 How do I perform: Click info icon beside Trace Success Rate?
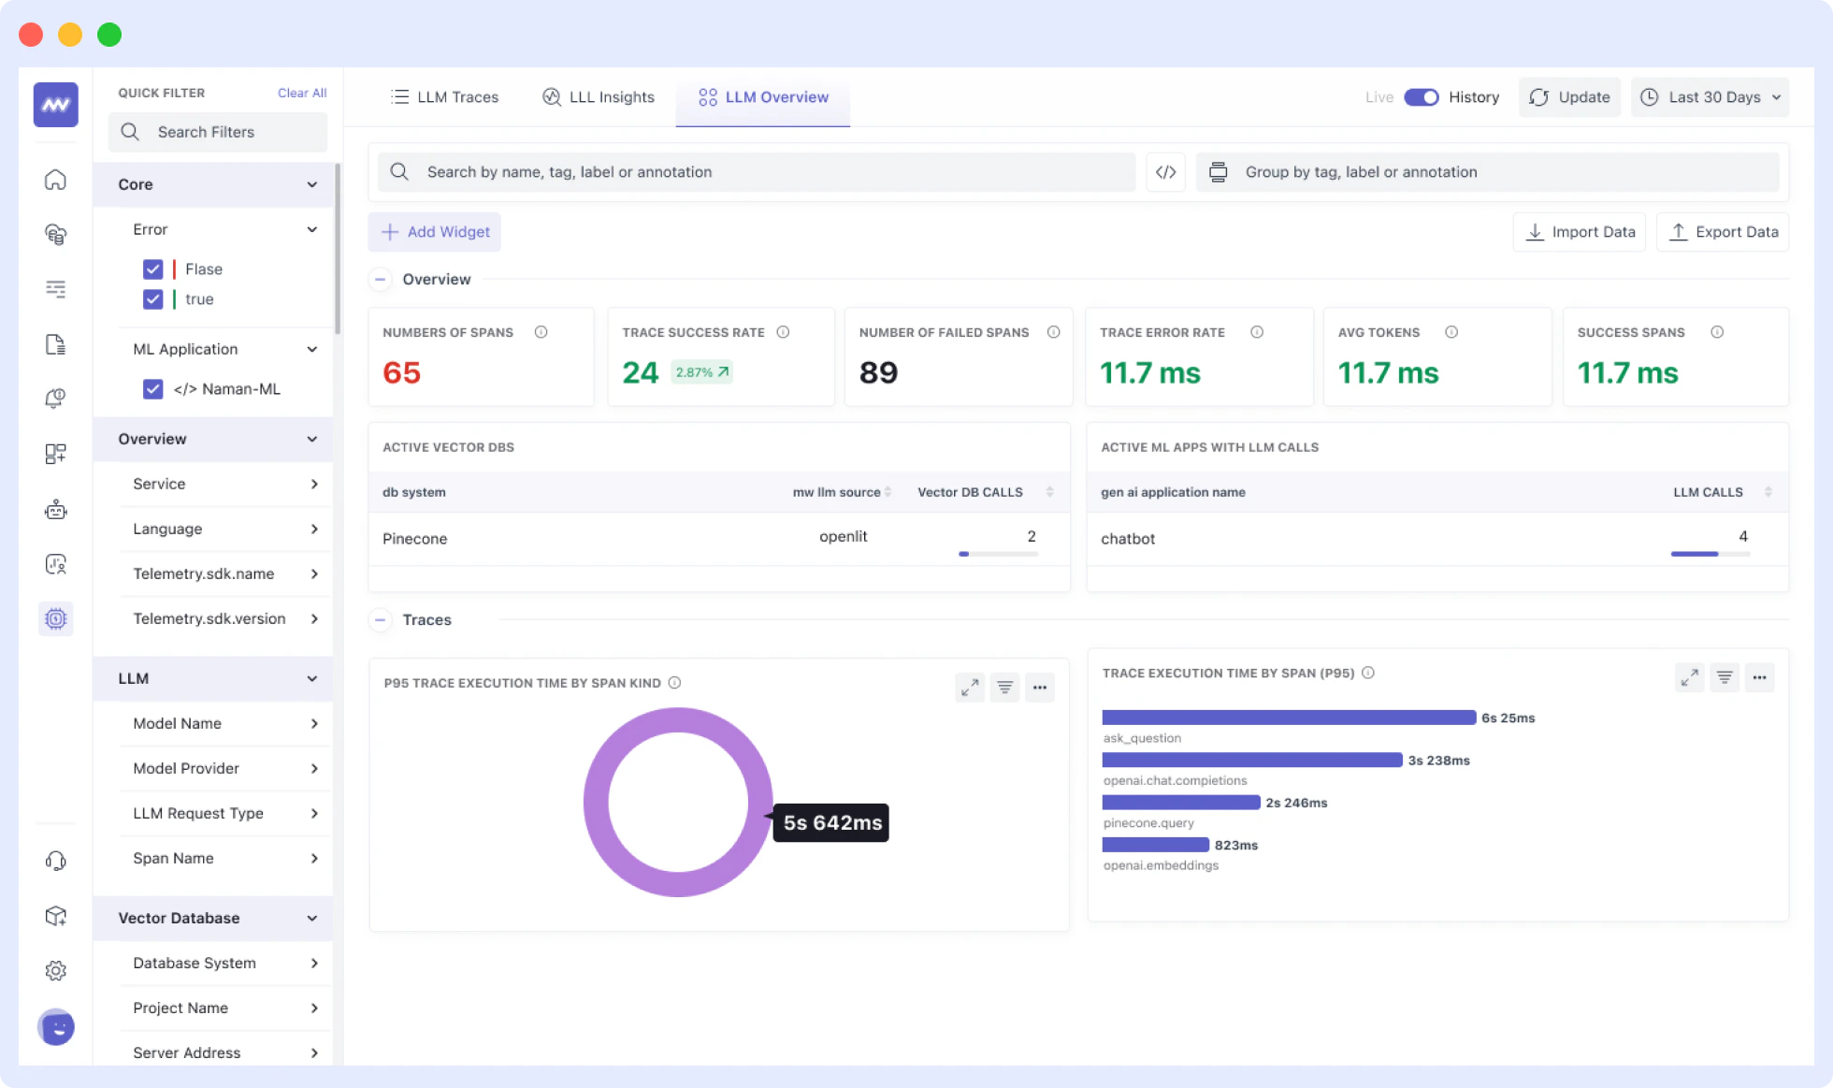(x=783, y=332)
